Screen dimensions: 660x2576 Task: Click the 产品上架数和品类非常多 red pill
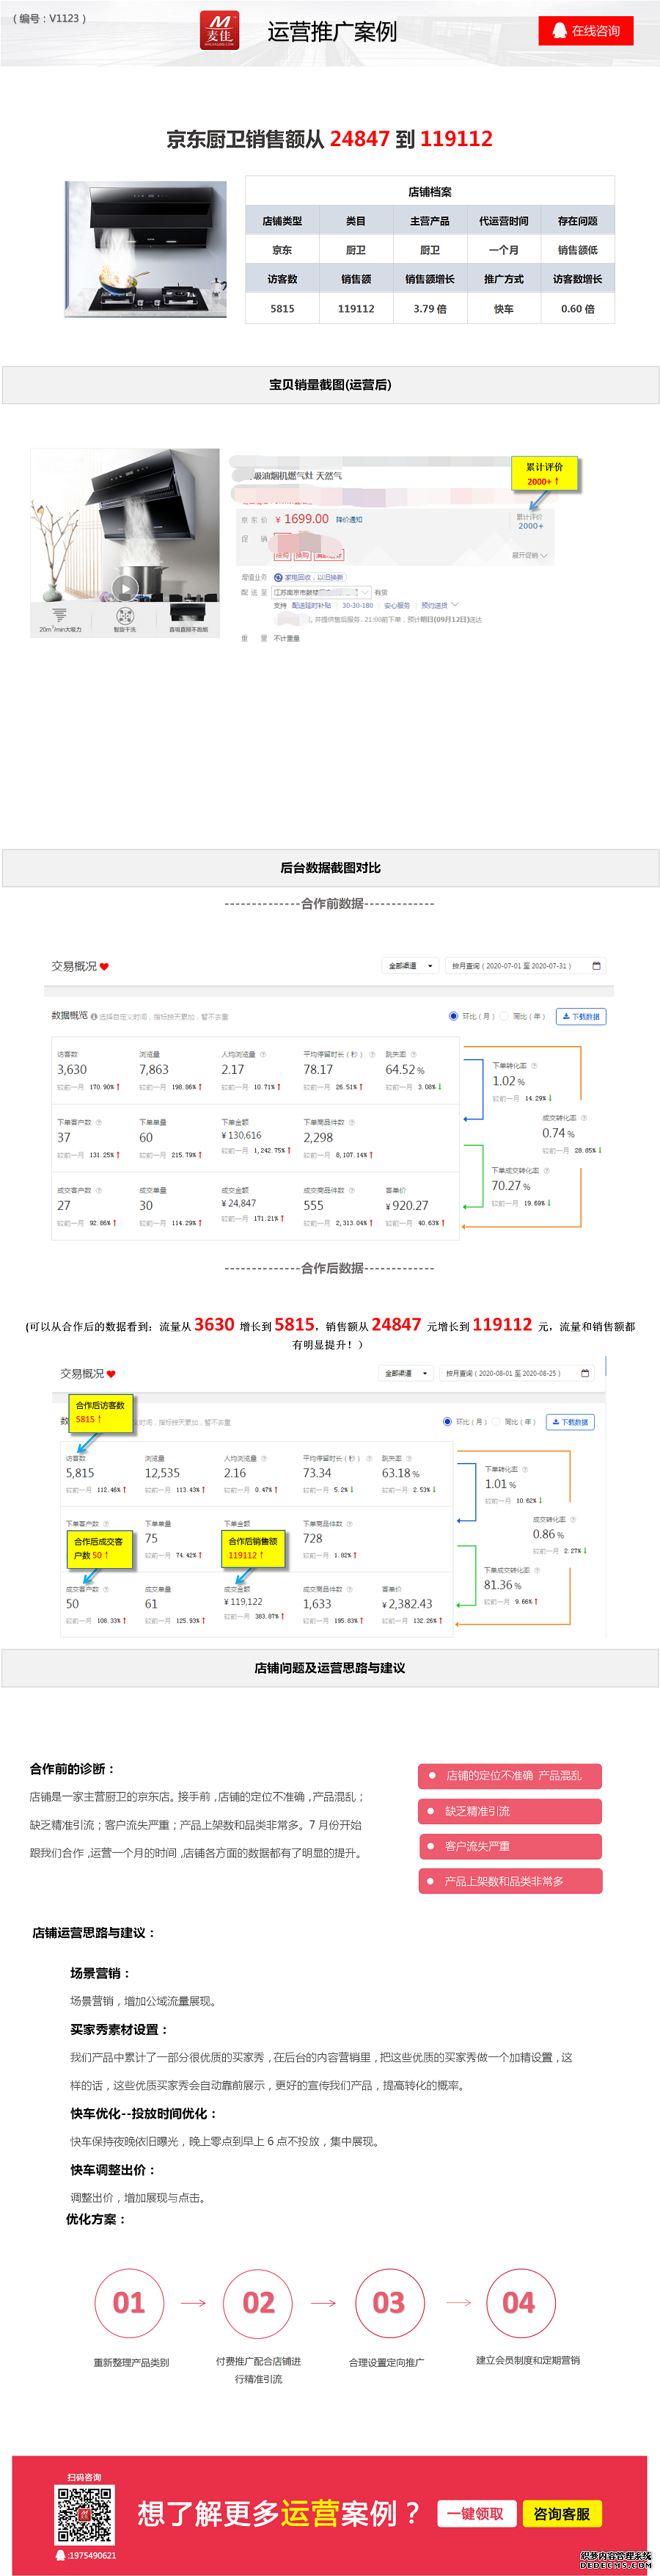tap(510, 1881)
